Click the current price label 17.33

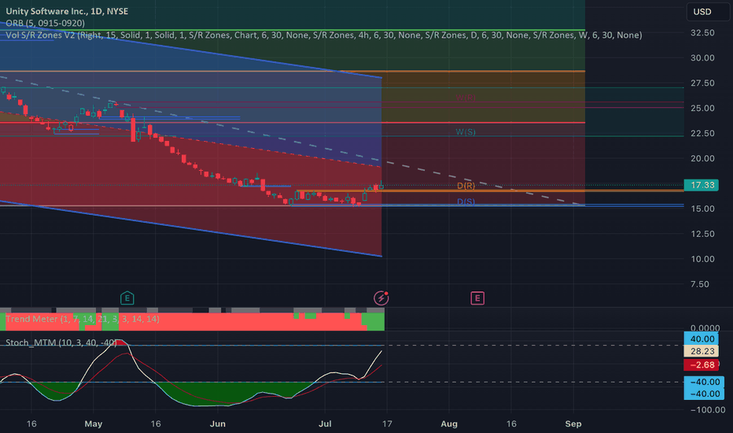click(702, 185)
